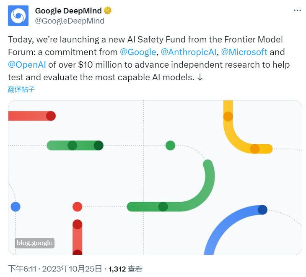The width and height of the screenshot is (306, 277).
Task: Go to the @Microsoft mention
Action: pos(244,52)
